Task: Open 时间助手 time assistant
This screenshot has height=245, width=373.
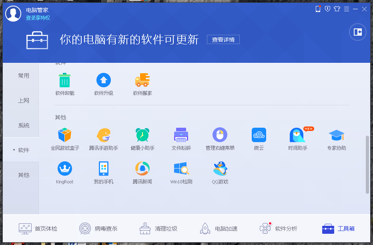Action: [298, 139]
